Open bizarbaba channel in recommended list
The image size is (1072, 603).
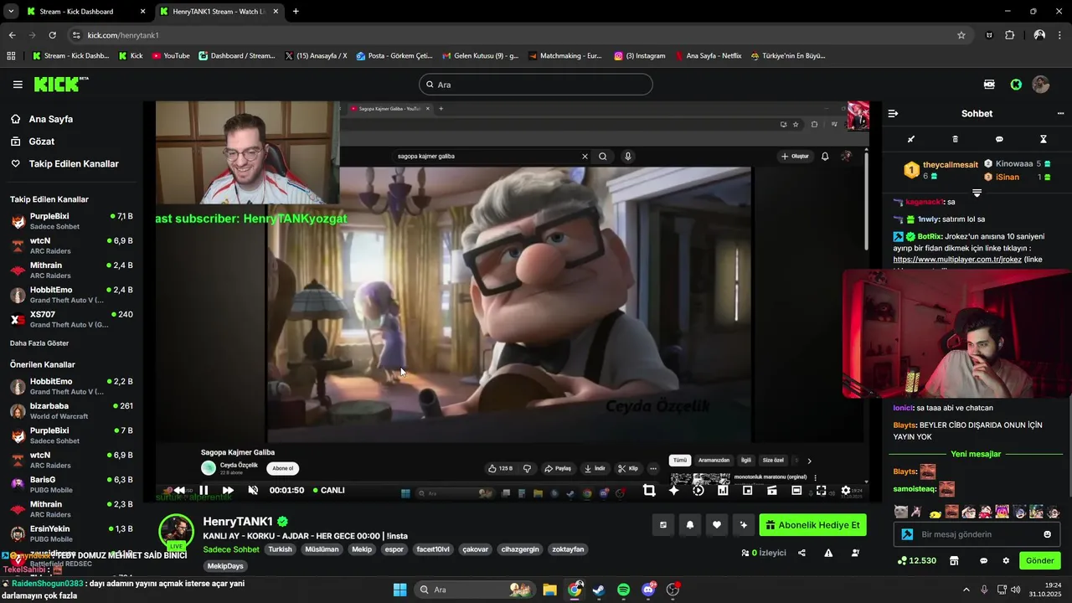tap(70, 410)
